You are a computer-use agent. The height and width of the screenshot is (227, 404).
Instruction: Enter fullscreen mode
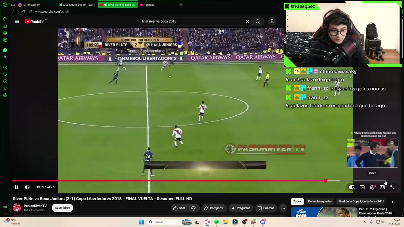[392, 187]
